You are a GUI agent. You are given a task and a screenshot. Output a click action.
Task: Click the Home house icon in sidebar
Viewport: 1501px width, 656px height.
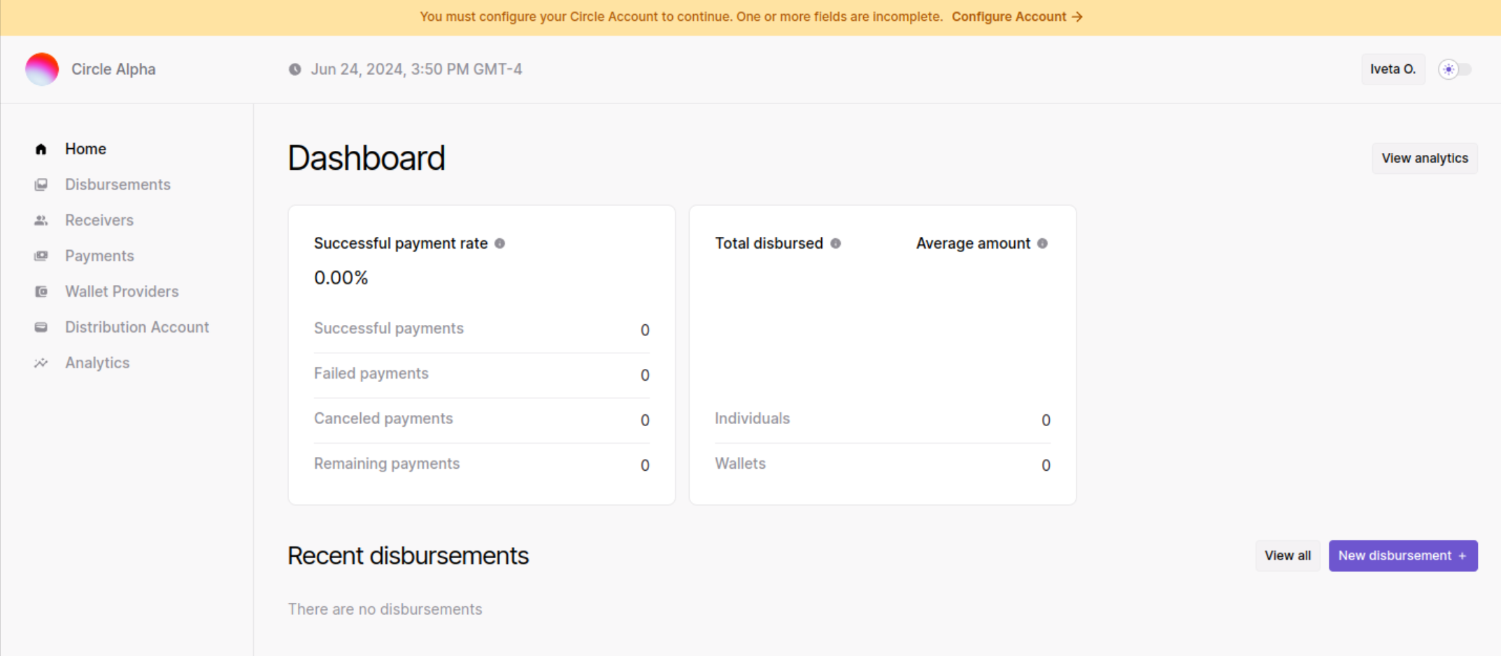pos(41,149)
